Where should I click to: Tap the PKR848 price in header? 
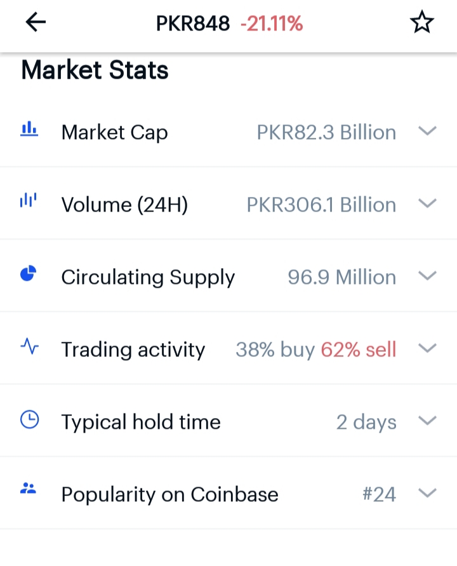tap(193, 24)
